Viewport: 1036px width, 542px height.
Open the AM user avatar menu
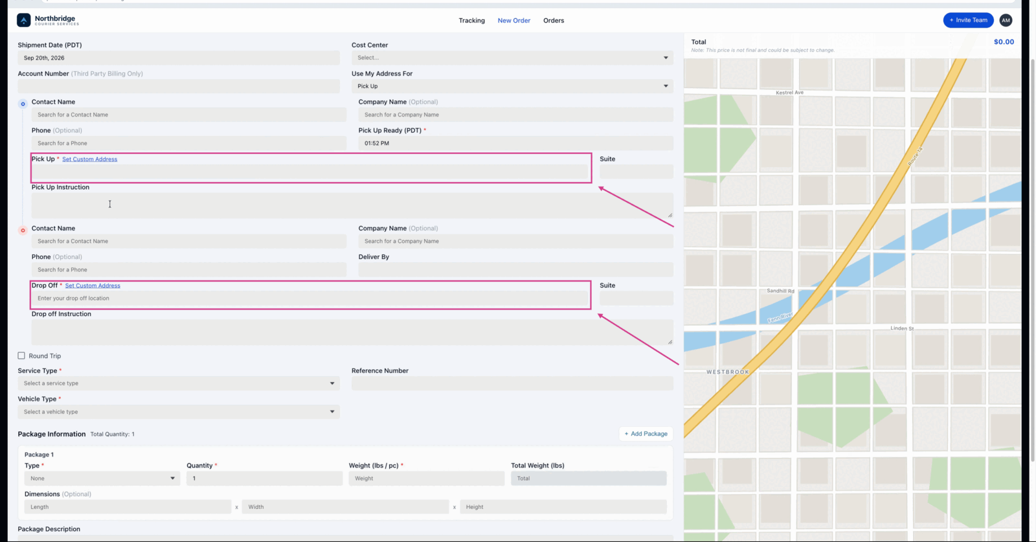click(x=1006, y=20)
